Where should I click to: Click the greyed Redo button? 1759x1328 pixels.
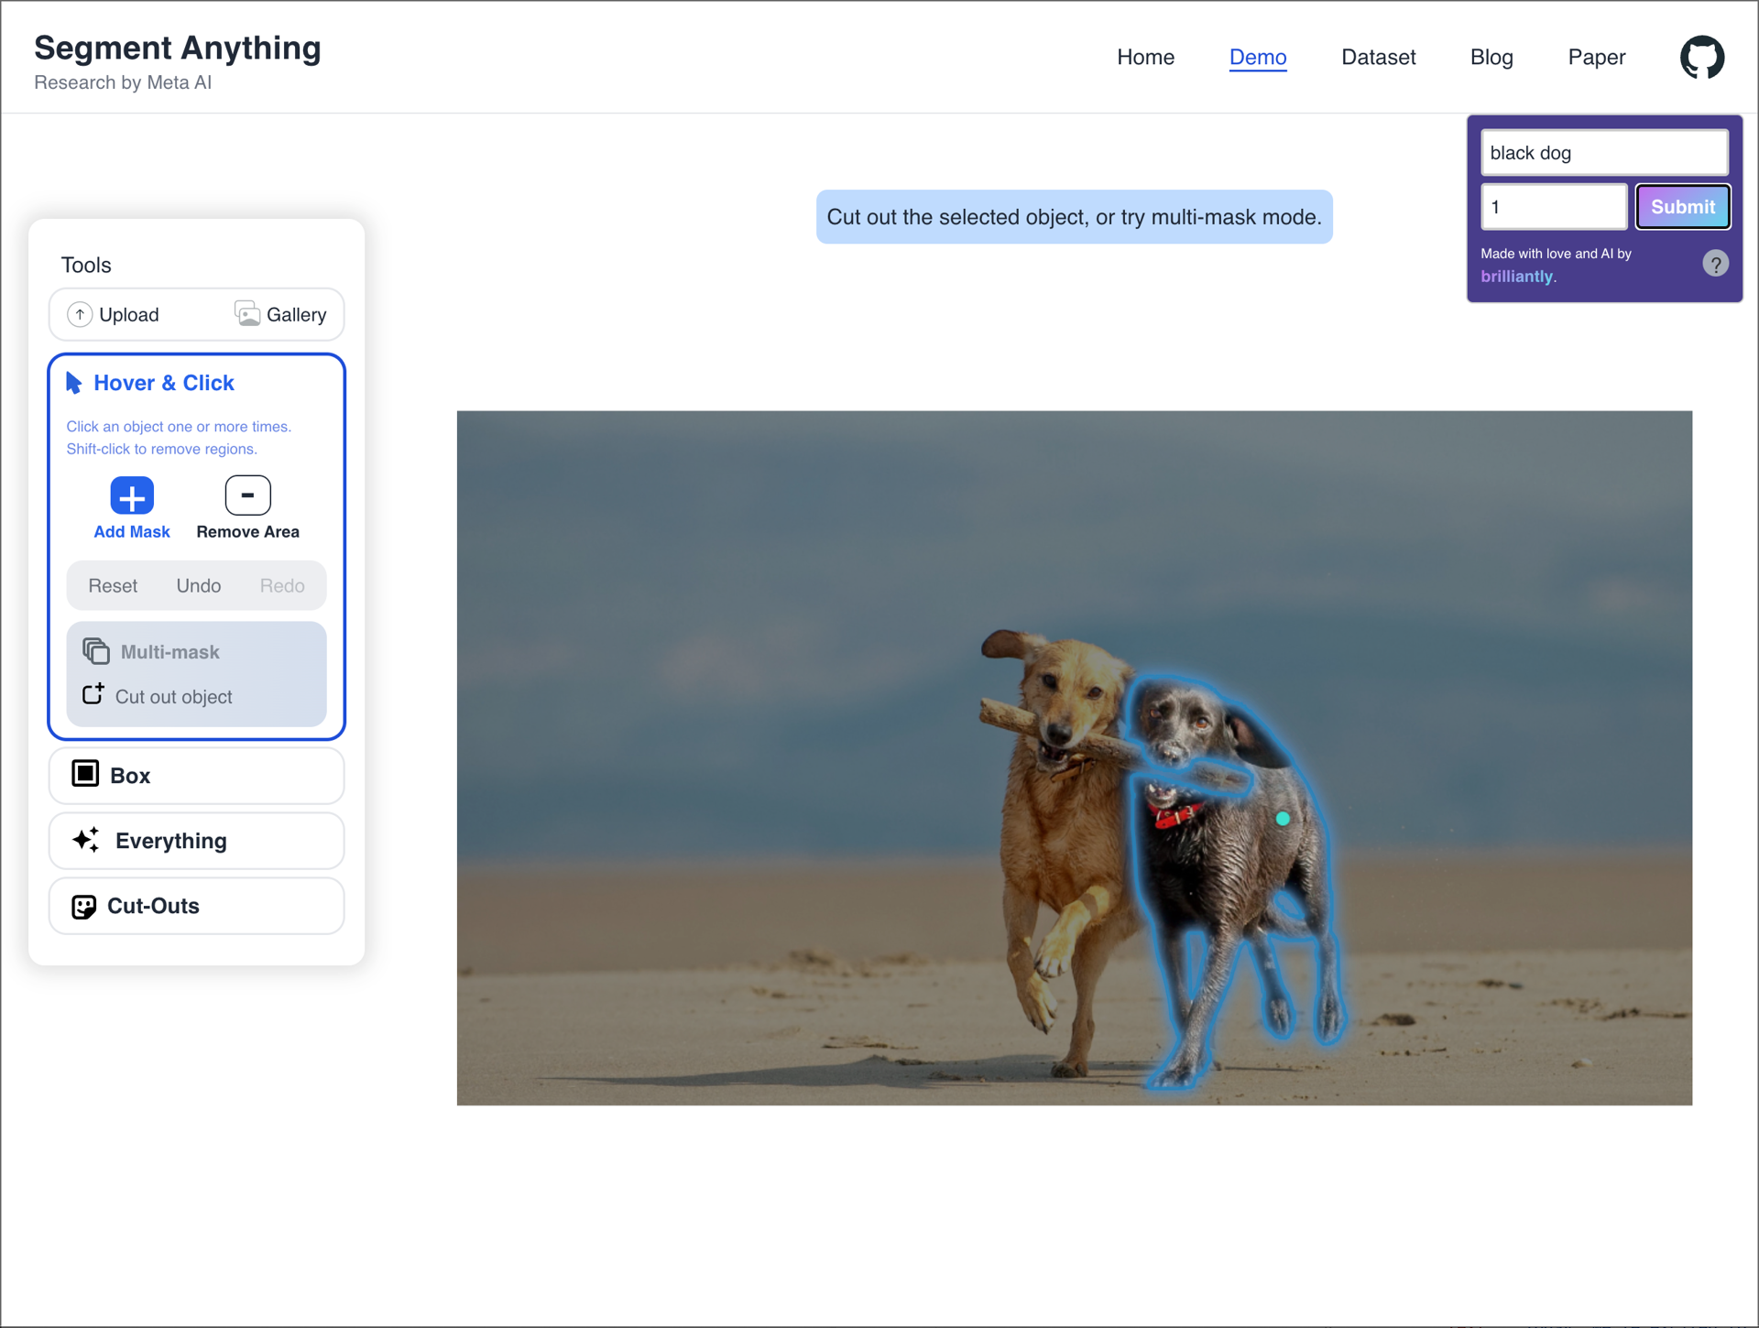282,586
